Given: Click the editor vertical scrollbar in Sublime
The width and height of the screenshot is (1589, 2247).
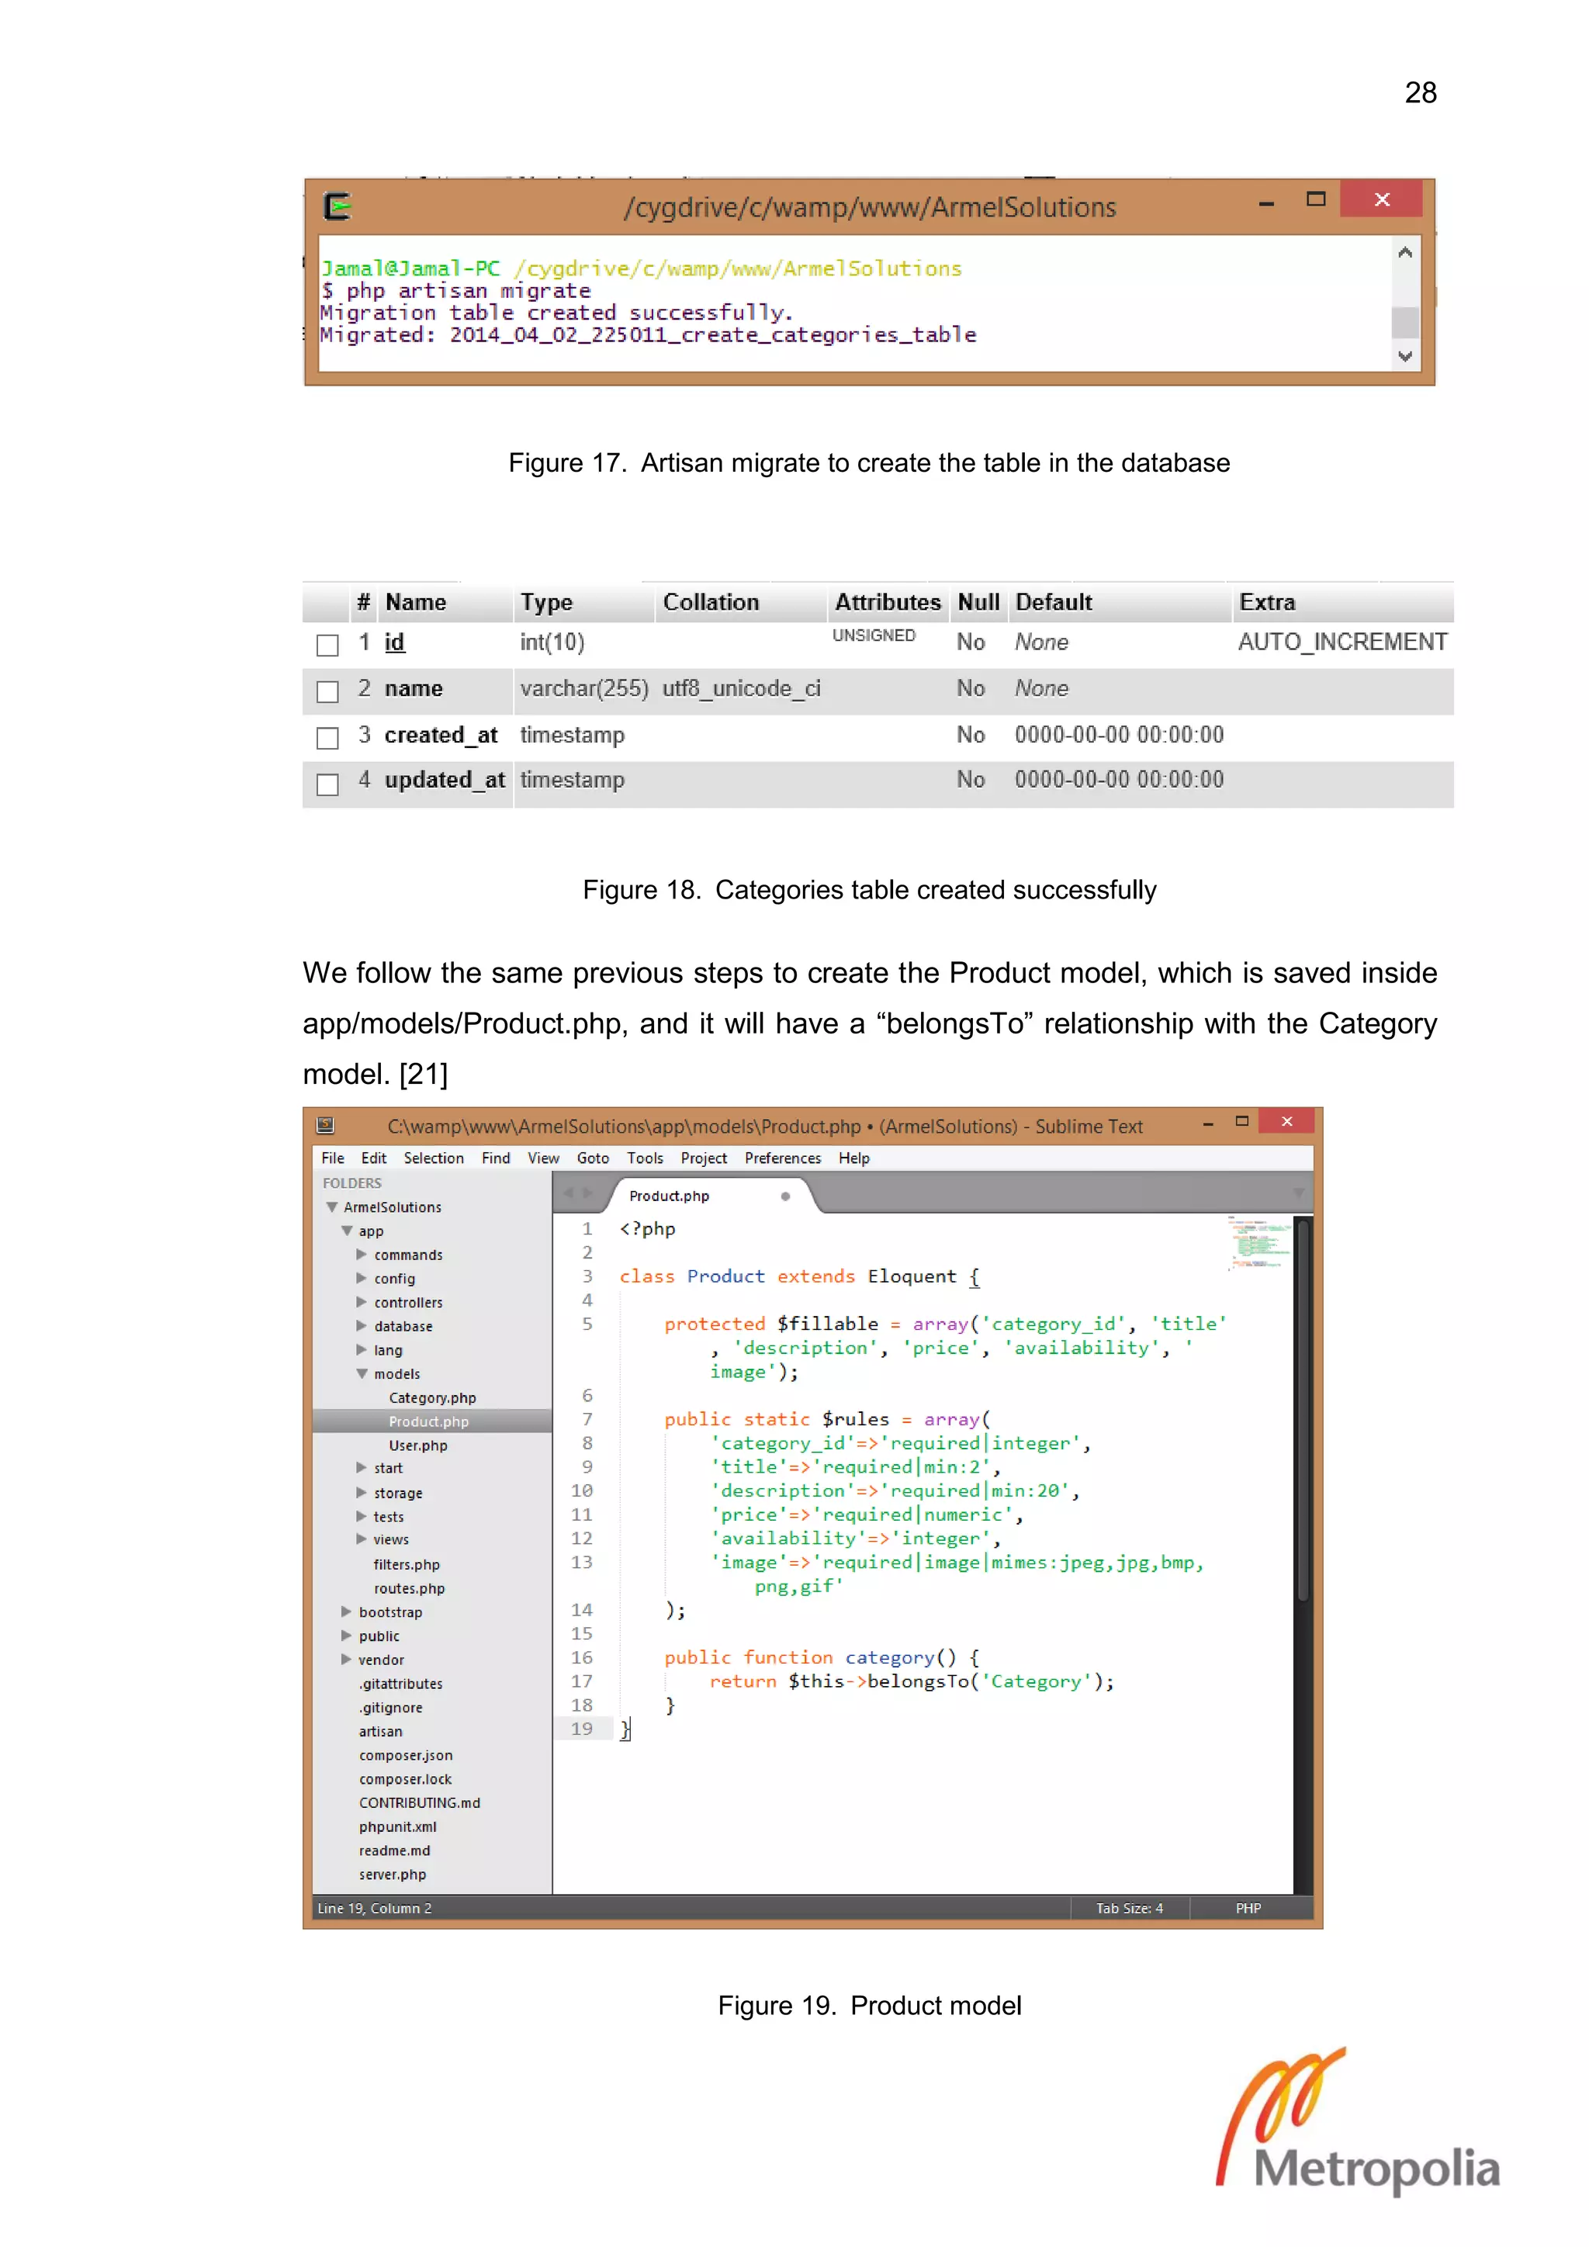Looking at the screenshot, I should [1303, 1411].
